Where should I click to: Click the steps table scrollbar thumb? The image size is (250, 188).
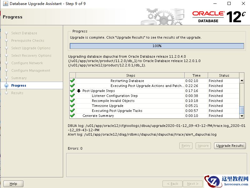click(x=242, y=110)
